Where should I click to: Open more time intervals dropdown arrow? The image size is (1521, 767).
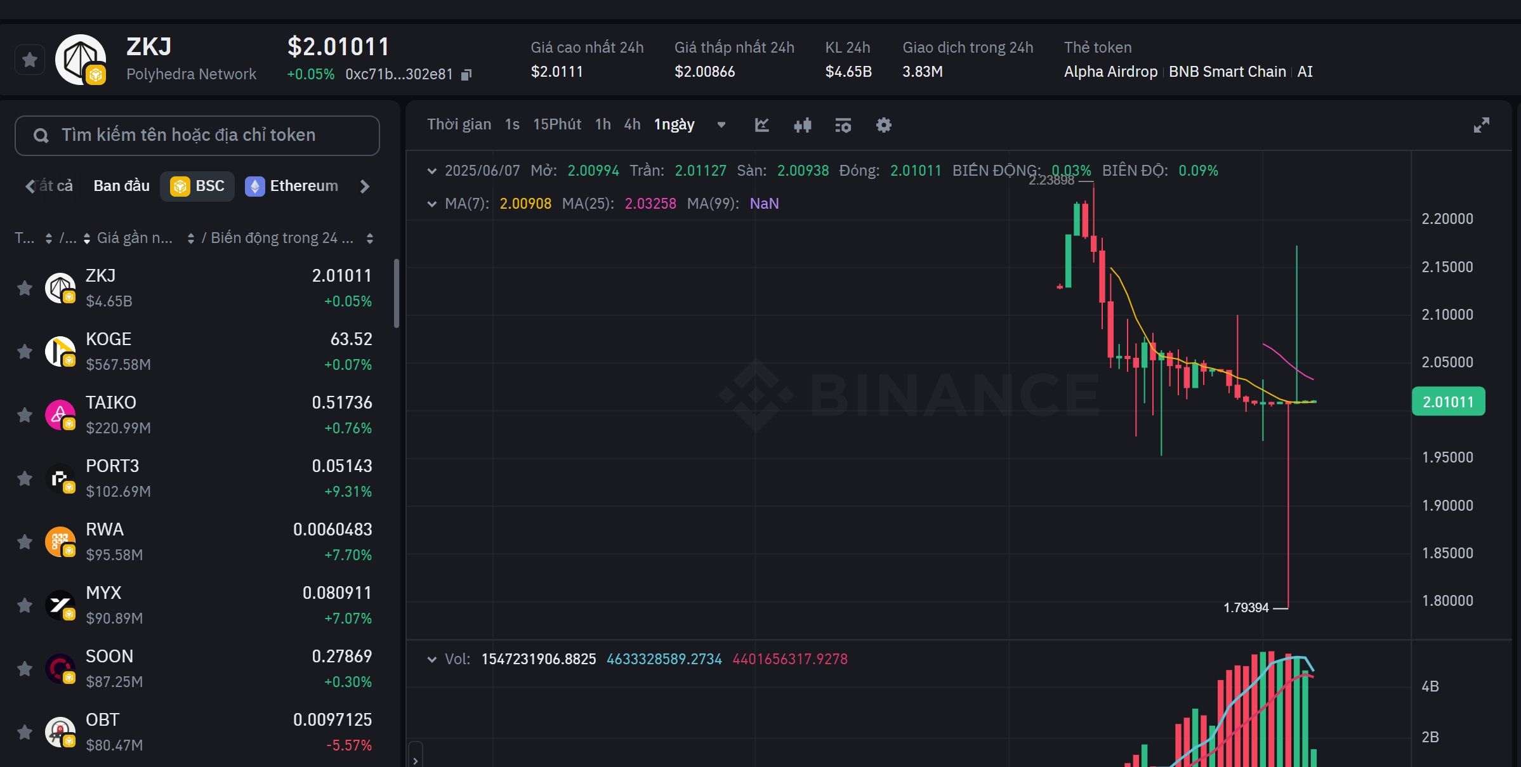tap(721, 125)
